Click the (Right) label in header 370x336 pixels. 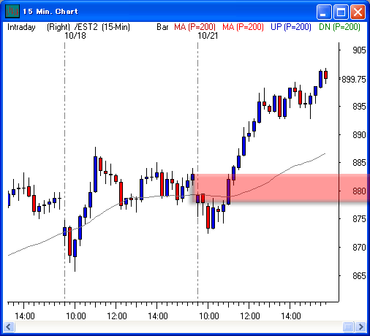click(x=58, y=27)
